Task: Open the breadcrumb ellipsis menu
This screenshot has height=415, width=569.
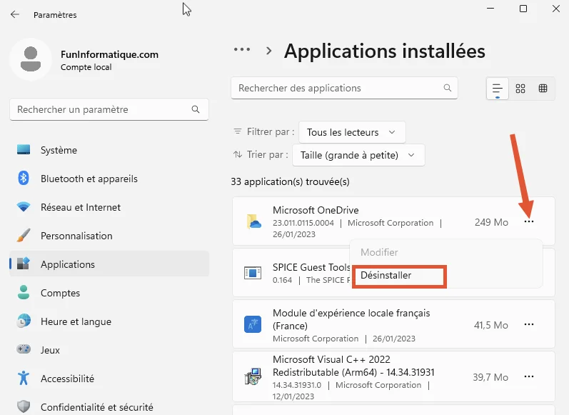Action: 242,50
